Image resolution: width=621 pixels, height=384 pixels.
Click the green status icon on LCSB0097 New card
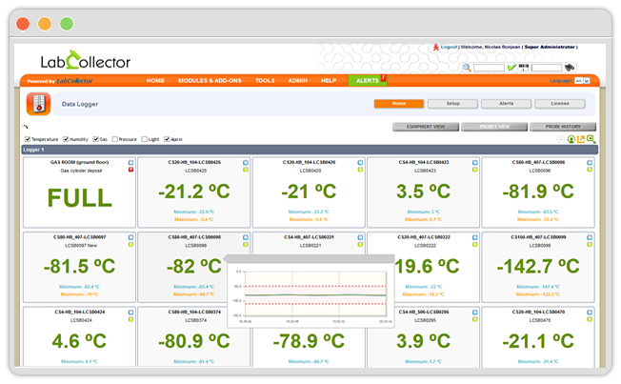(x=131, y=245)
